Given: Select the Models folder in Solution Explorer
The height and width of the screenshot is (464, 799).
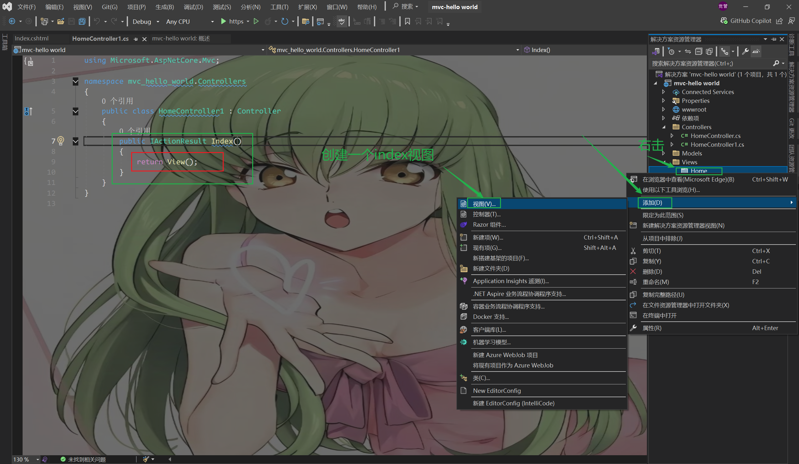Looking at the screenshot, I should coord(691,153).
